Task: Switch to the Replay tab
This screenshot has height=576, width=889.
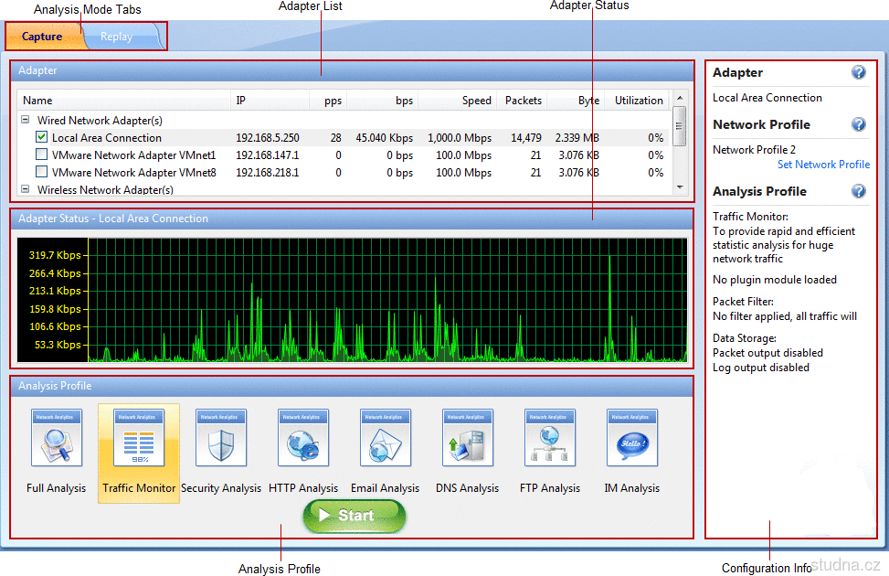Action: click(x=117, y=37)
